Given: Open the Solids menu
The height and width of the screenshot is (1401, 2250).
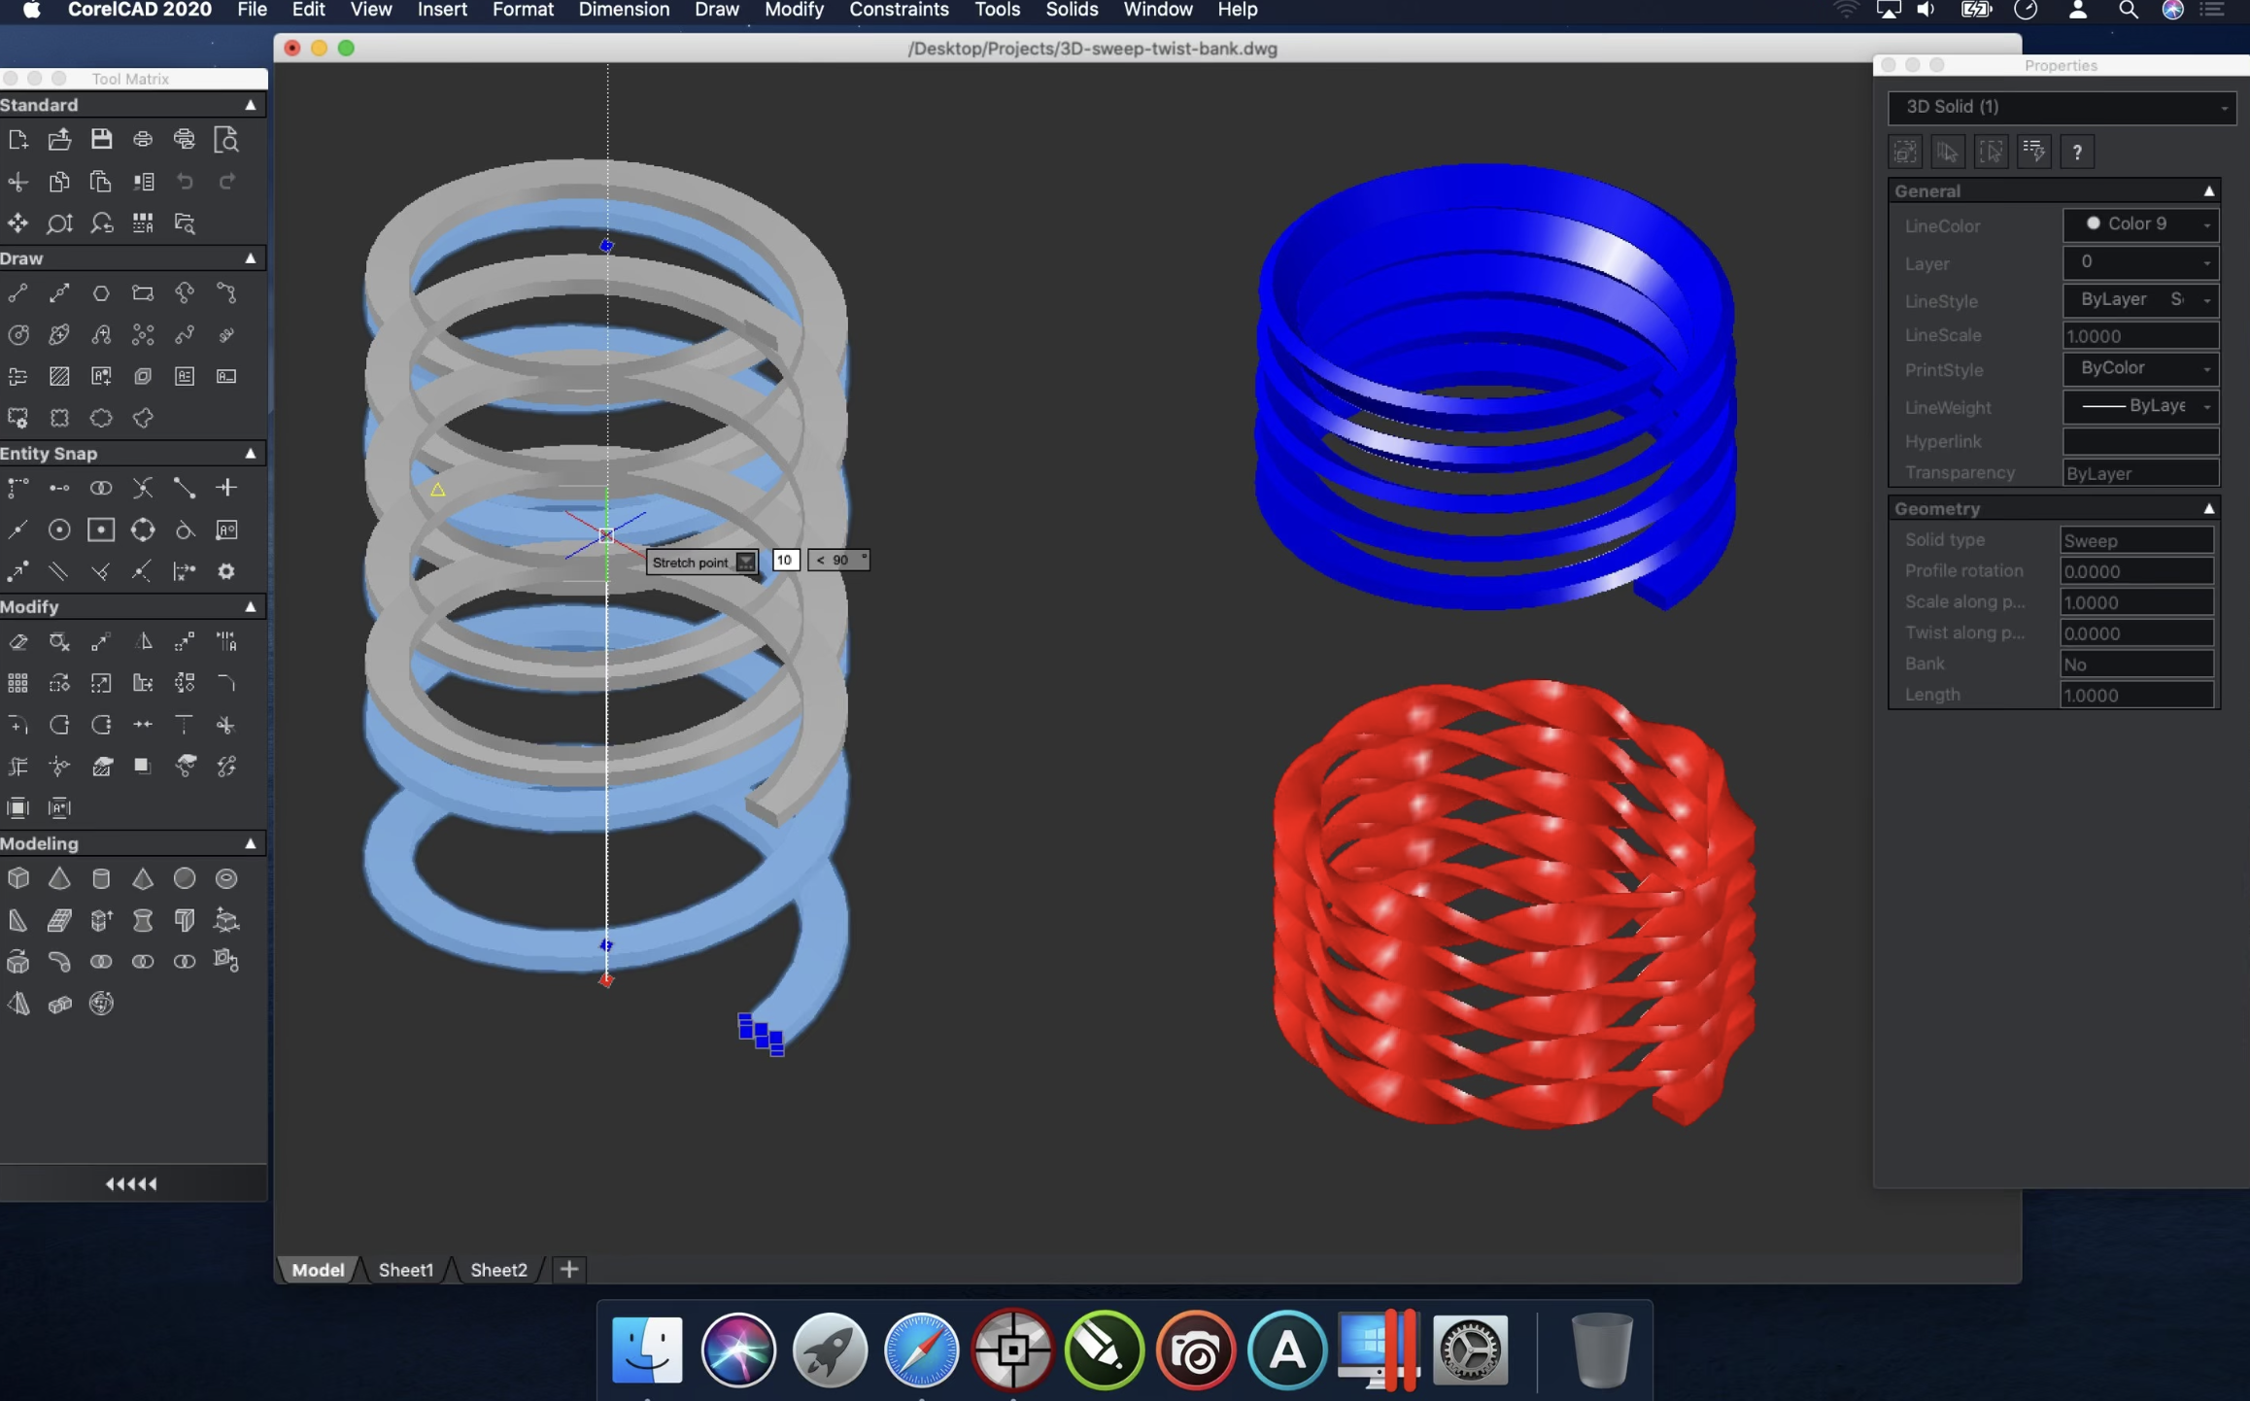Looking at the screenshot, I should (x=1072, y=10).
